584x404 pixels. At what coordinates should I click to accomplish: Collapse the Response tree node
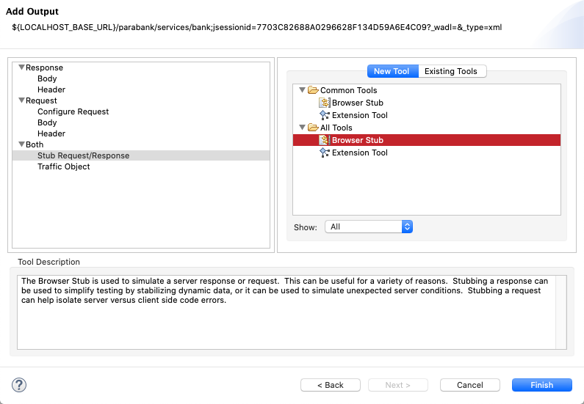[x=21, y=67]
